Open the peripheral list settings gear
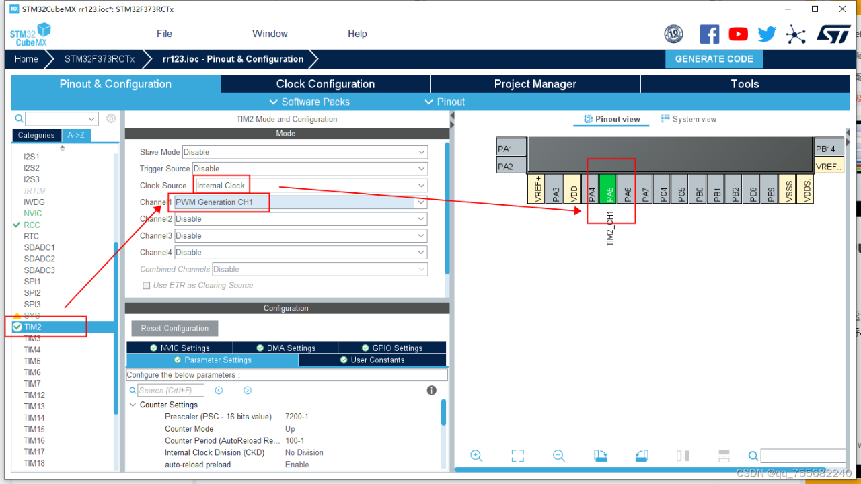Screen dimensions: 861x484 [111, 118]
